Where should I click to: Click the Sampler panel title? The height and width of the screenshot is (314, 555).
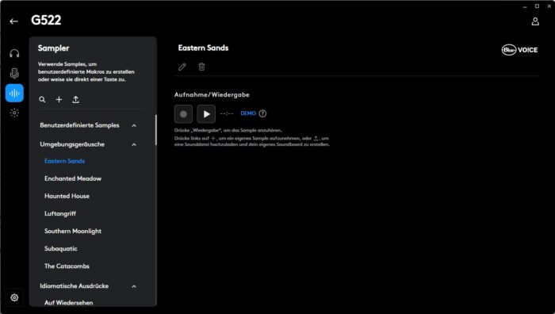(53, 48)
